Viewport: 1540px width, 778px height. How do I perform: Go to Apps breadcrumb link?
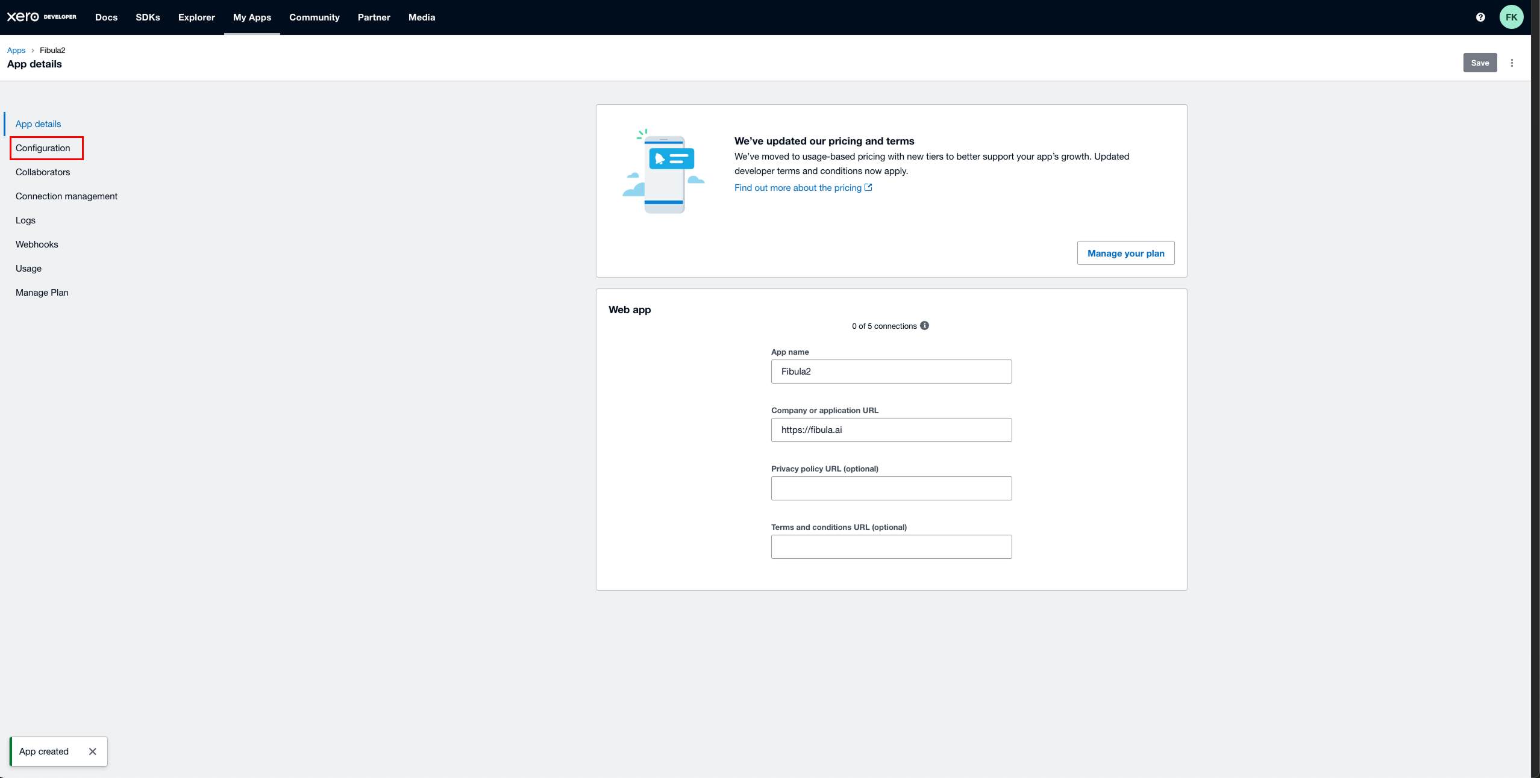16,51
